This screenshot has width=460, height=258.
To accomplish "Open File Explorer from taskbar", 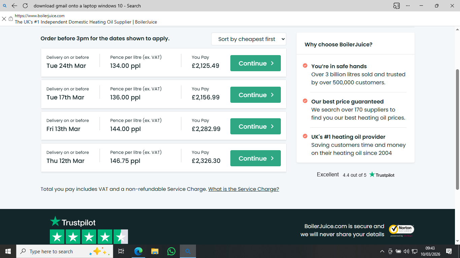I will click(x=155, y=251).
